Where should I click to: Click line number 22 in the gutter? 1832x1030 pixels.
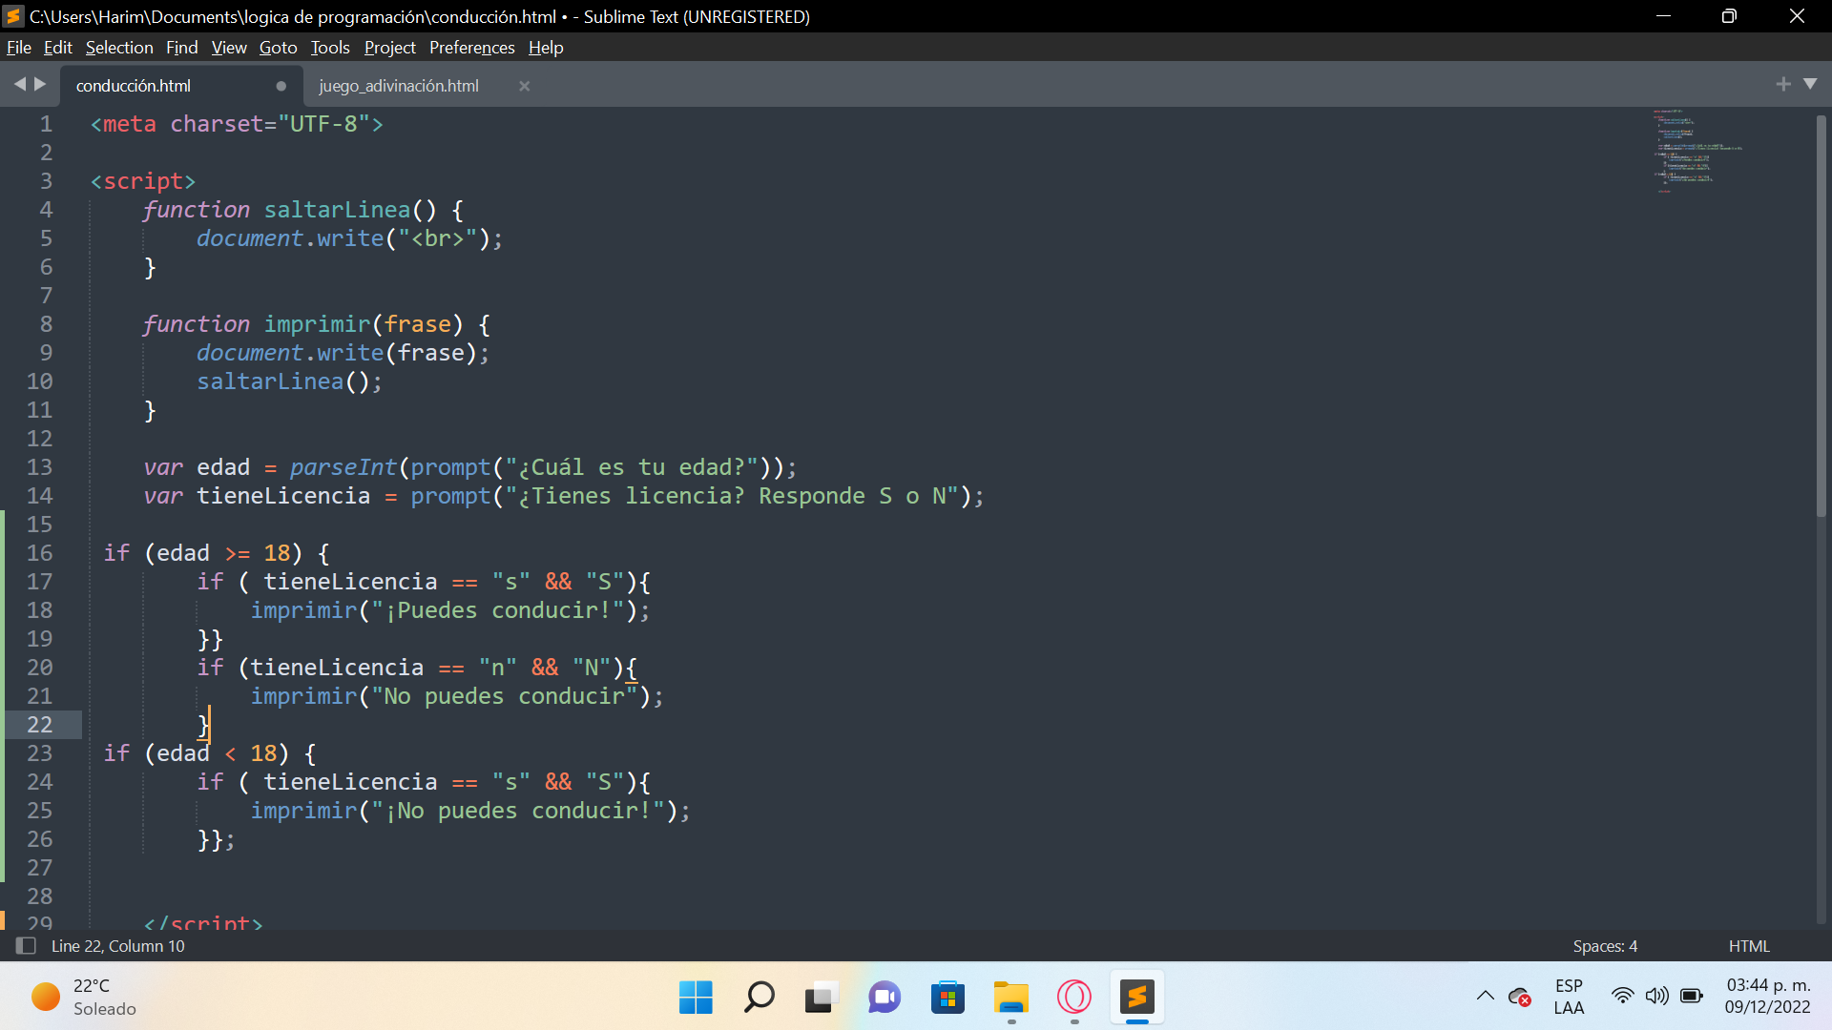pyautogui.click(x=39, y=725)
